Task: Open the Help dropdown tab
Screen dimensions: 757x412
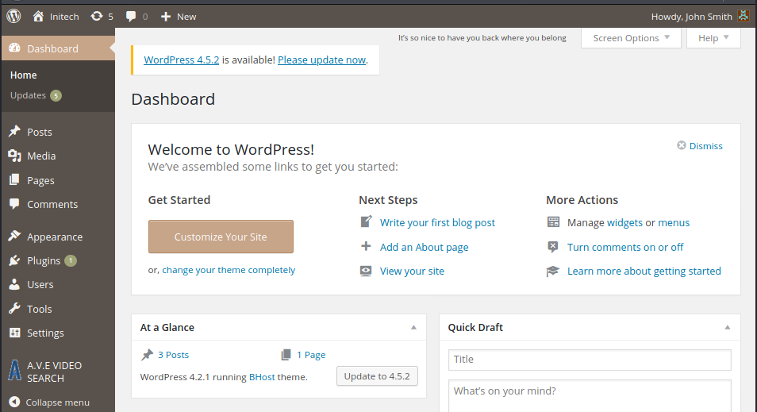Action: tap(713, 38)
